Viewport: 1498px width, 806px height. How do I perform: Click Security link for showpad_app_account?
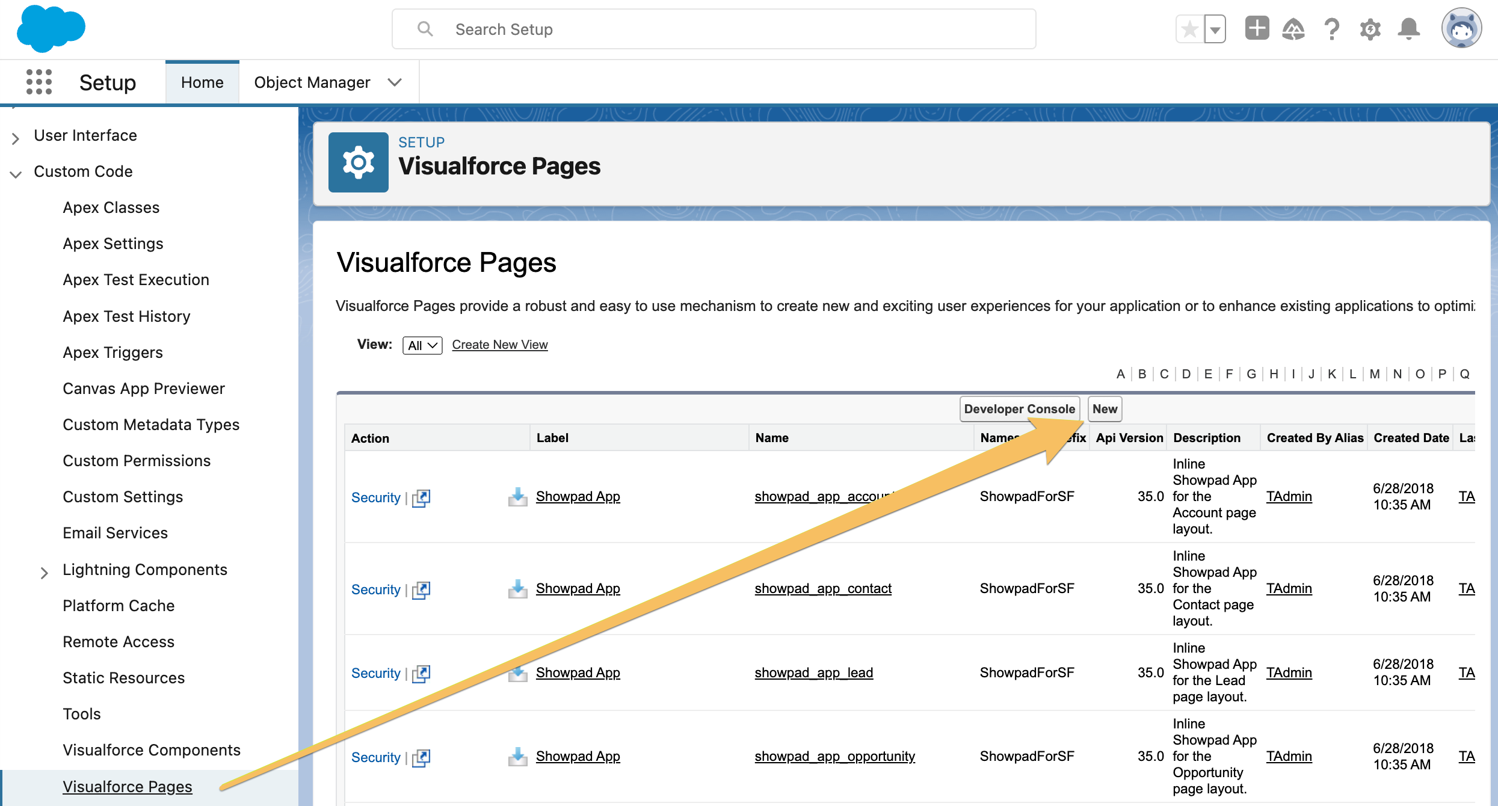[x=376, y=497]
